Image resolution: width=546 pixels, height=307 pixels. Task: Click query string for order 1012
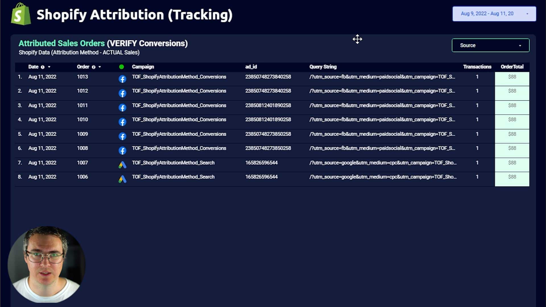[382, 91]
